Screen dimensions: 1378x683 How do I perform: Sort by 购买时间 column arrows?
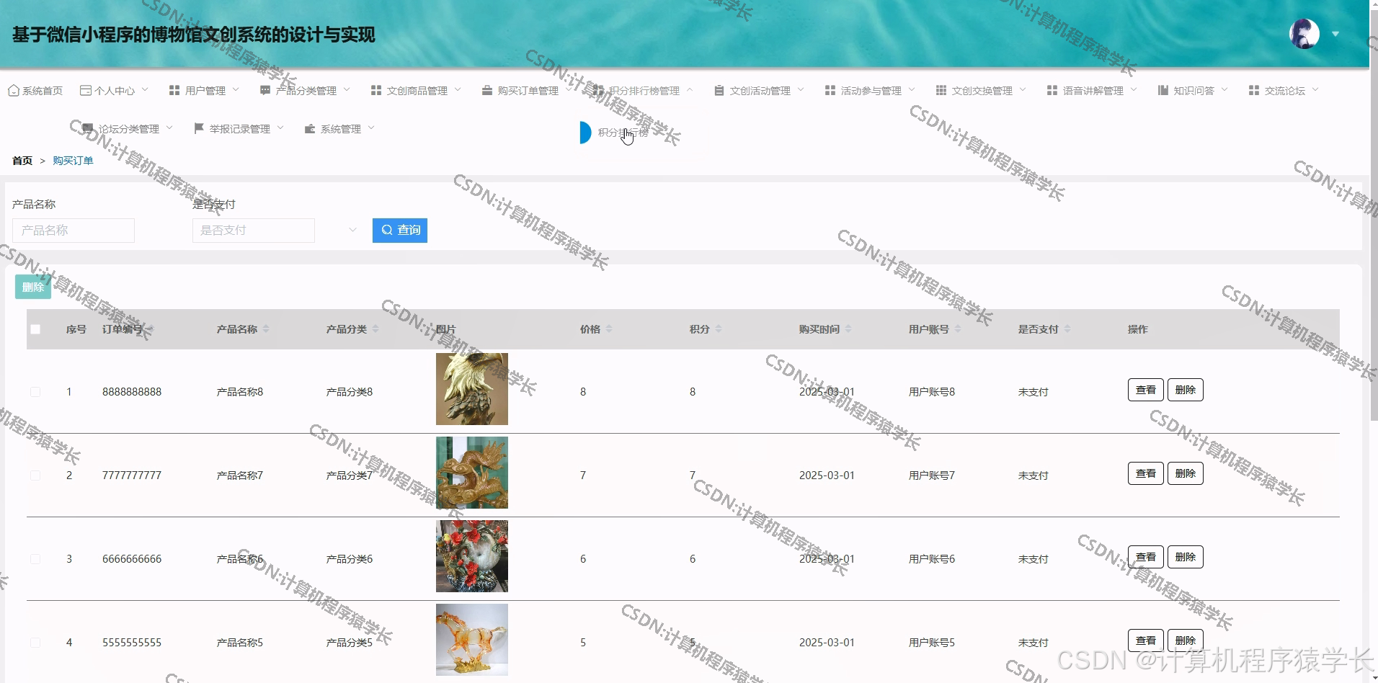[848, 329]
